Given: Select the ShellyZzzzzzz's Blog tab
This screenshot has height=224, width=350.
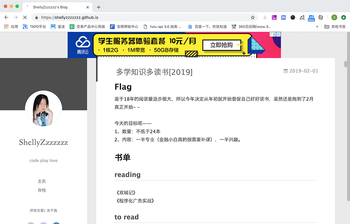Looking at the screenshot, I should (57, 7).
